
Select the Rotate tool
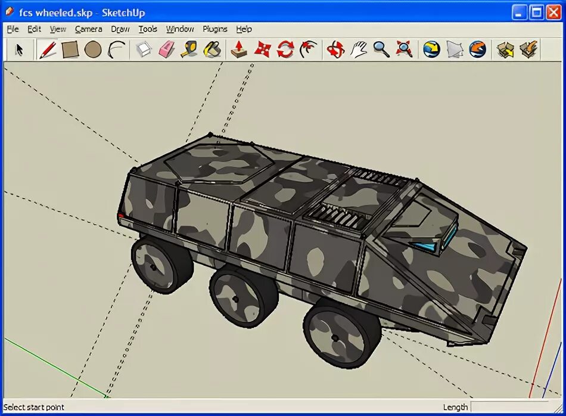click(x=285, y=49)
